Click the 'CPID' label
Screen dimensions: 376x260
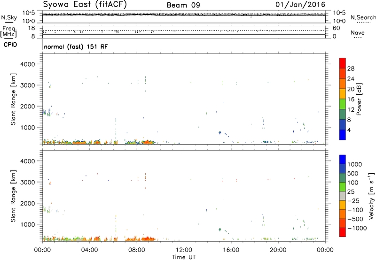pos(10,45)
